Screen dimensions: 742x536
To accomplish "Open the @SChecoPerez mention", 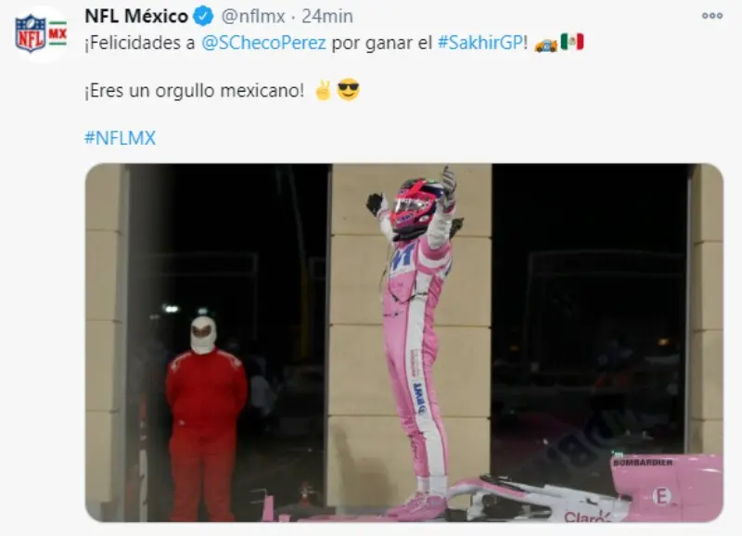I will tap(263, 43).
